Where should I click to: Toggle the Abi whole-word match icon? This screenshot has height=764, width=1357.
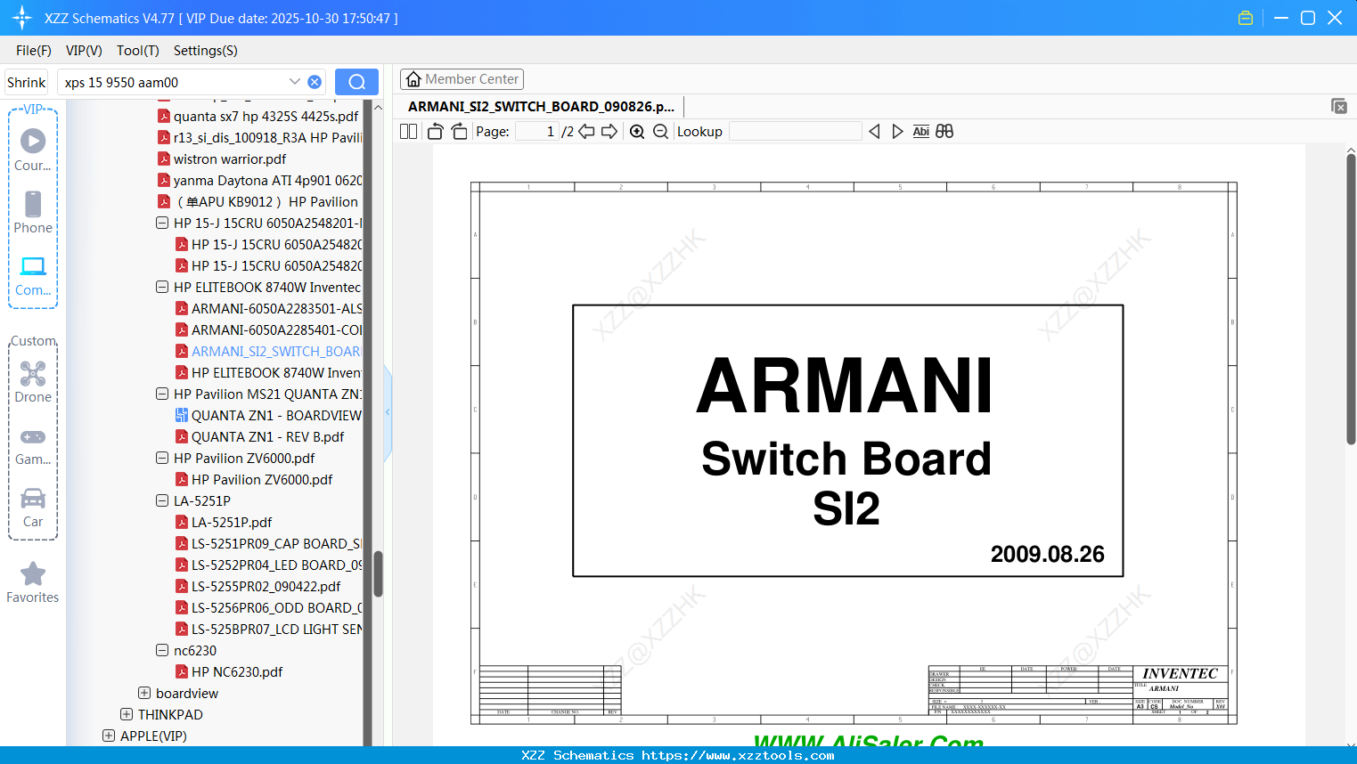[921, 131]
